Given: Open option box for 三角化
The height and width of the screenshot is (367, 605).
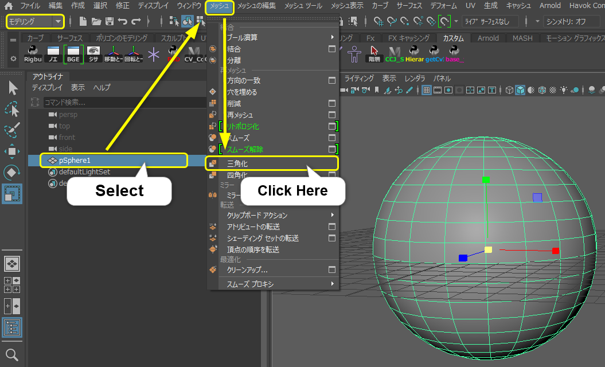Looking at the screenshot, I should pyautogui.click(x=331, y=163).
